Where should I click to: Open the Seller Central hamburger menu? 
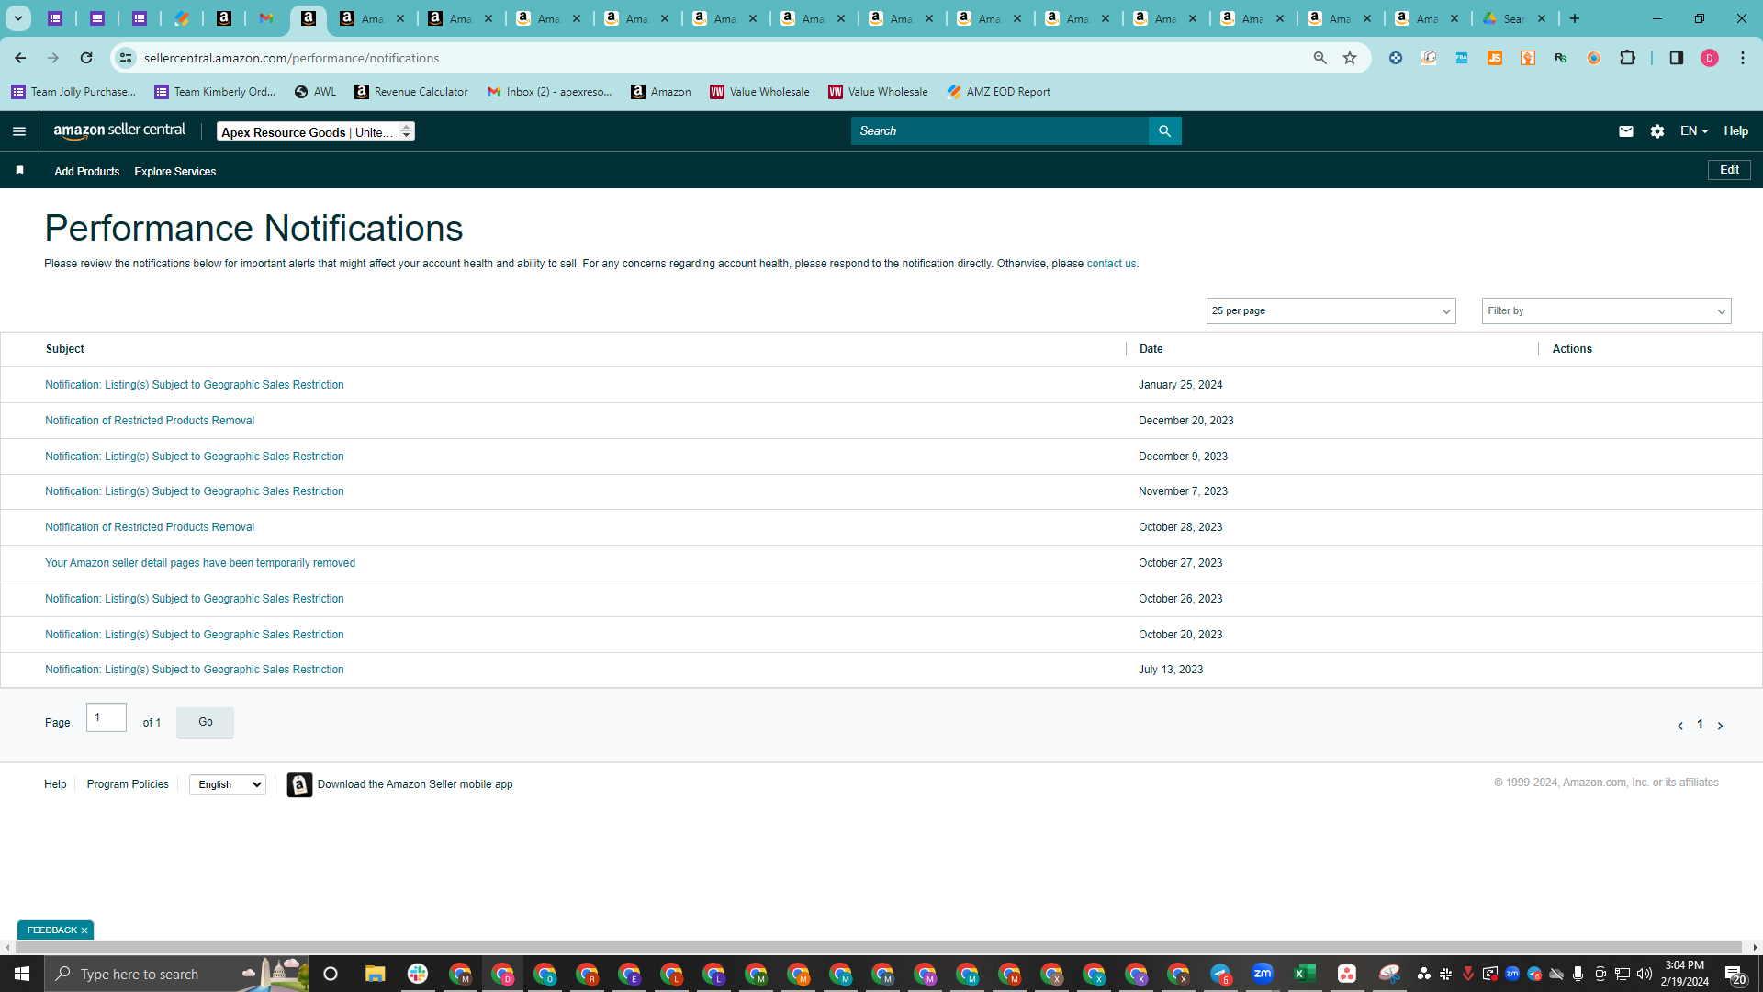pos(19,131)
